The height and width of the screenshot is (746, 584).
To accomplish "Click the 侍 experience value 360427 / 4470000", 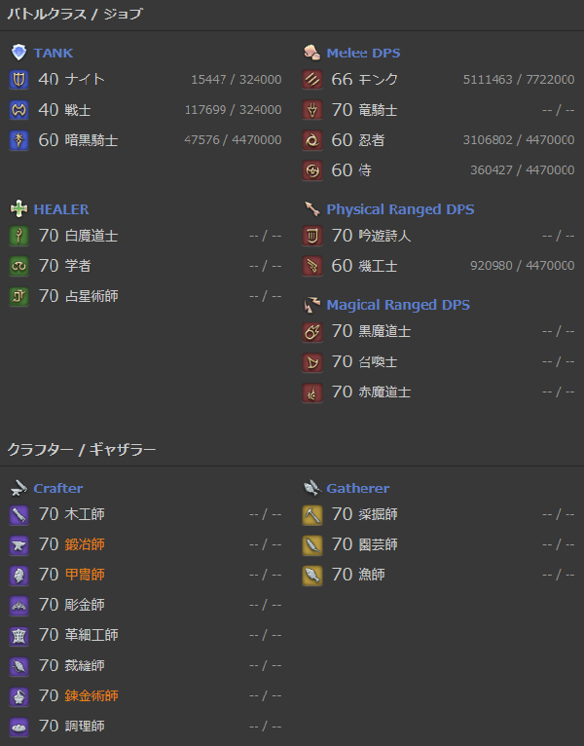I will click(522, 170).
